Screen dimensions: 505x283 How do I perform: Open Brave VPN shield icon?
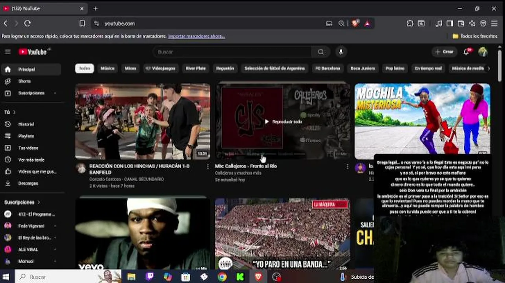point(483,24)
